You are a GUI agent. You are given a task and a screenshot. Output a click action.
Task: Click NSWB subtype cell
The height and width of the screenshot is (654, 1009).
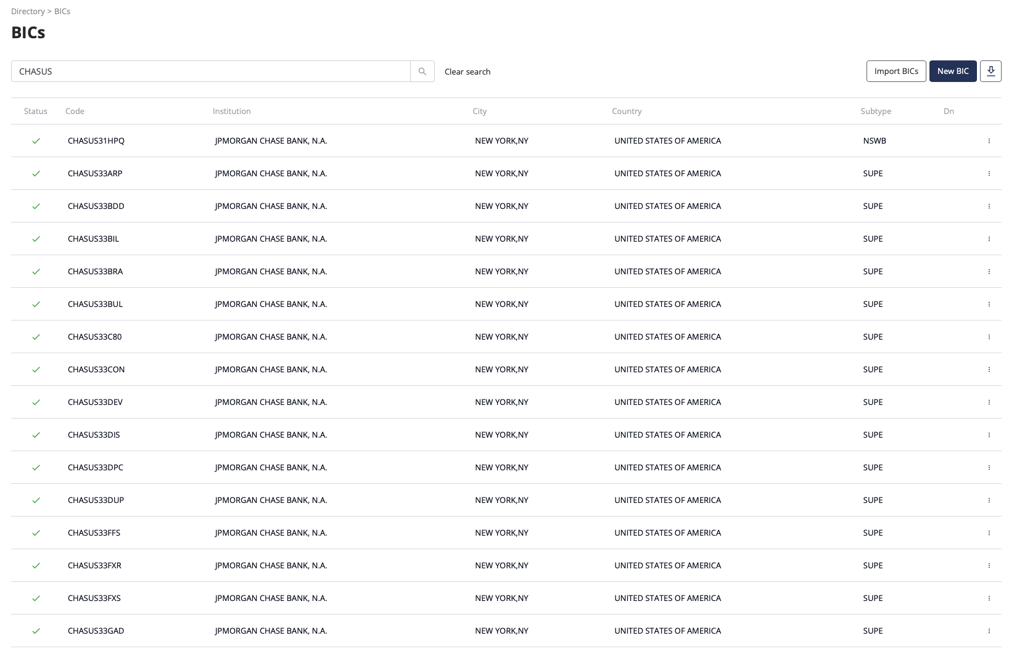(x=875, y=141)
